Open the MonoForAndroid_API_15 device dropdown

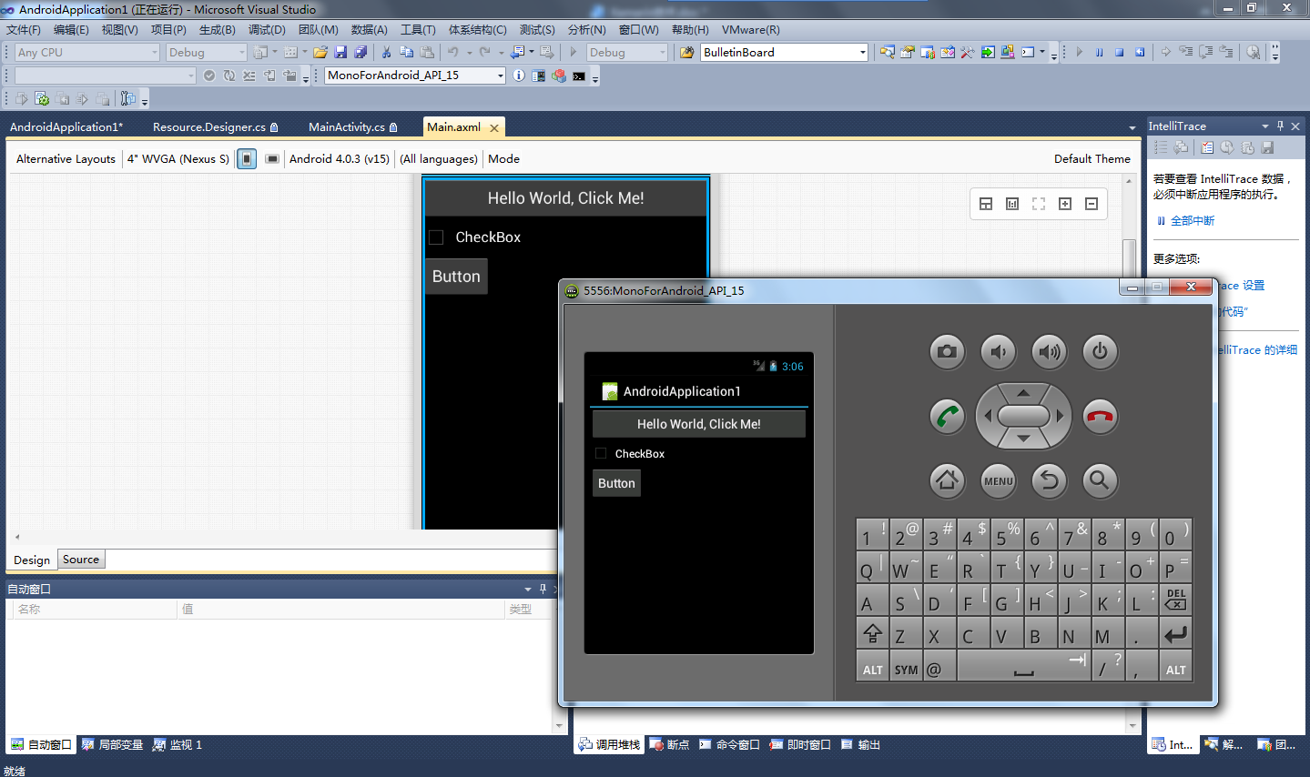[x=415, y=76]
